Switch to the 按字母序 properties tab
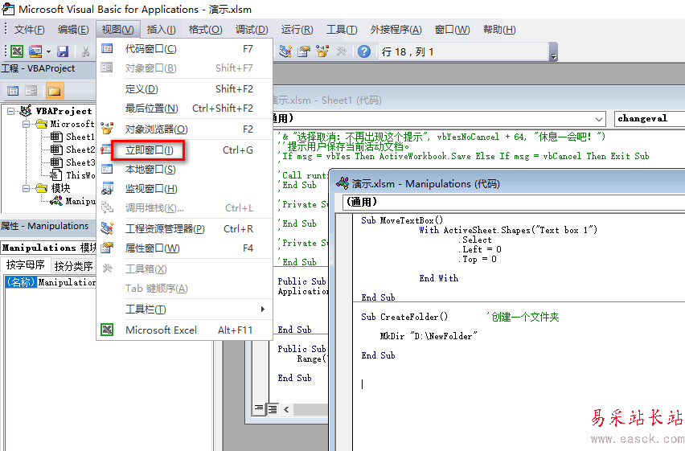Image resolution: width=685 pixels, height=451 pixels. [x=26, y=265]
